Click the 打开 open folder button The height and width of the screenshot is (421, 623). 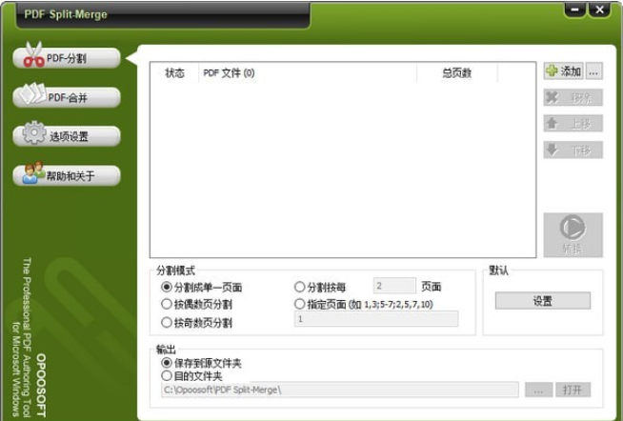coord(573,390)
